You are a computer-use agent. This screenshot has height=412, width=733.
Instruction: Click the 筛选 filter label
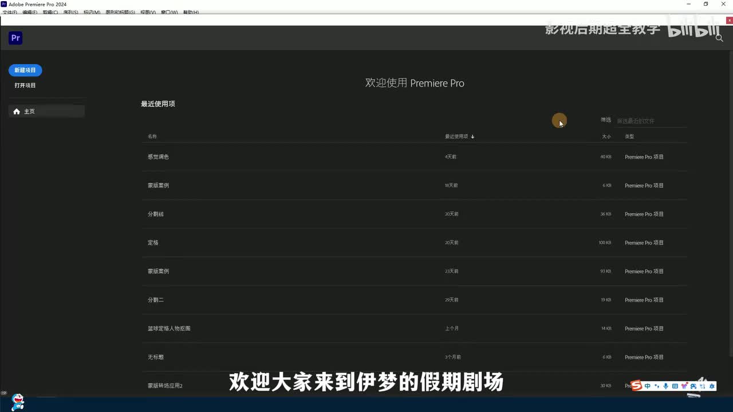click(x=606, y=120)
